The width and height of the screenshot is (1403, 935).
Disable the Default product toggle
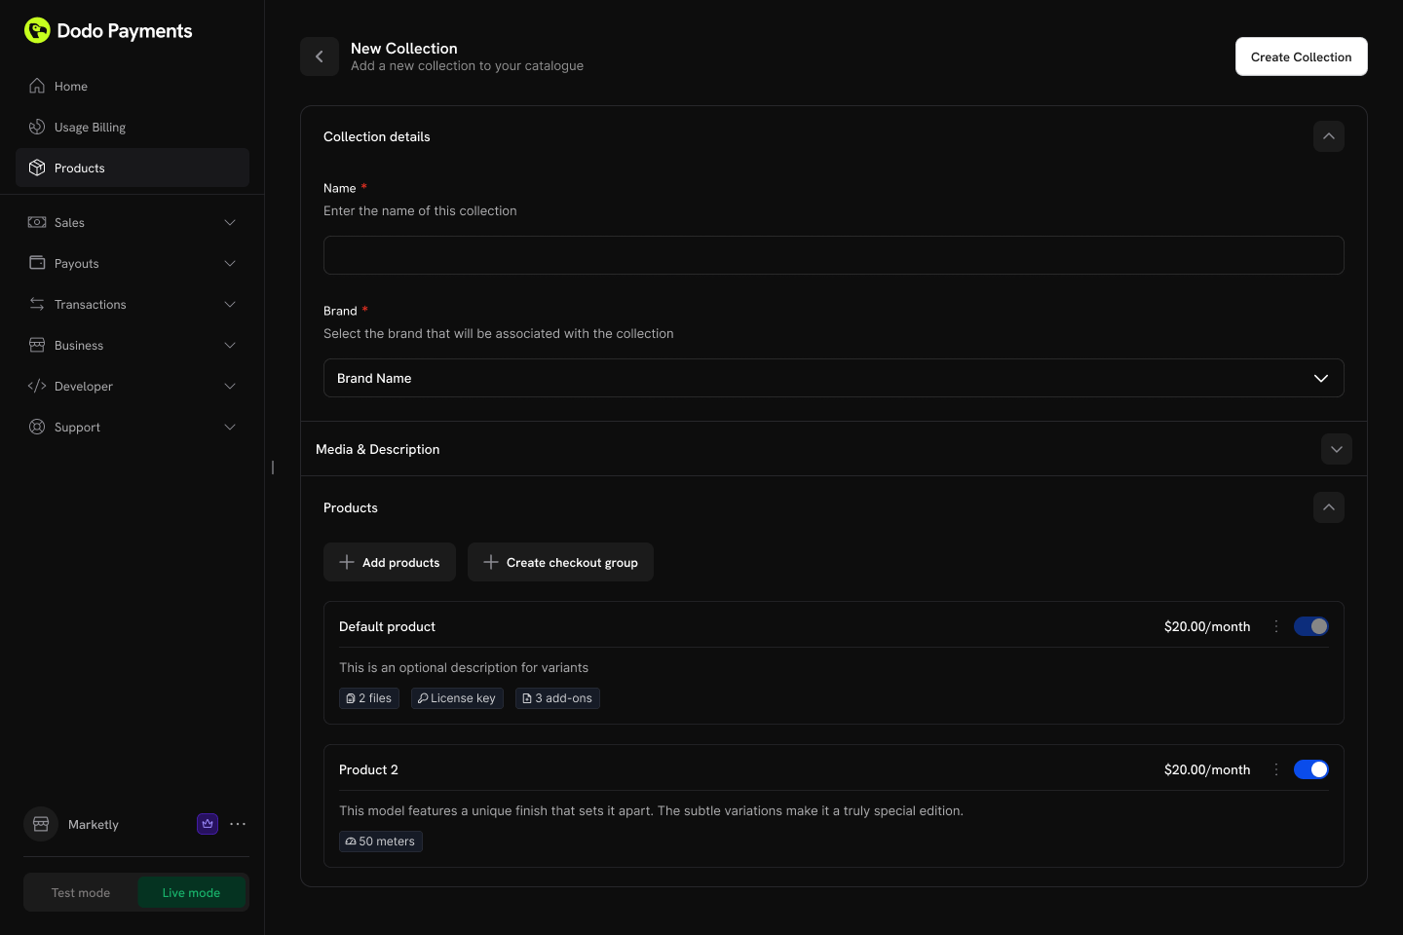coord(1310,626)
